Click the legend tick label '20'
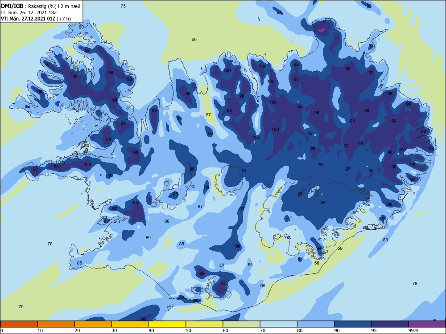Screen dimensions: 446x334 (x=77, y=330)
